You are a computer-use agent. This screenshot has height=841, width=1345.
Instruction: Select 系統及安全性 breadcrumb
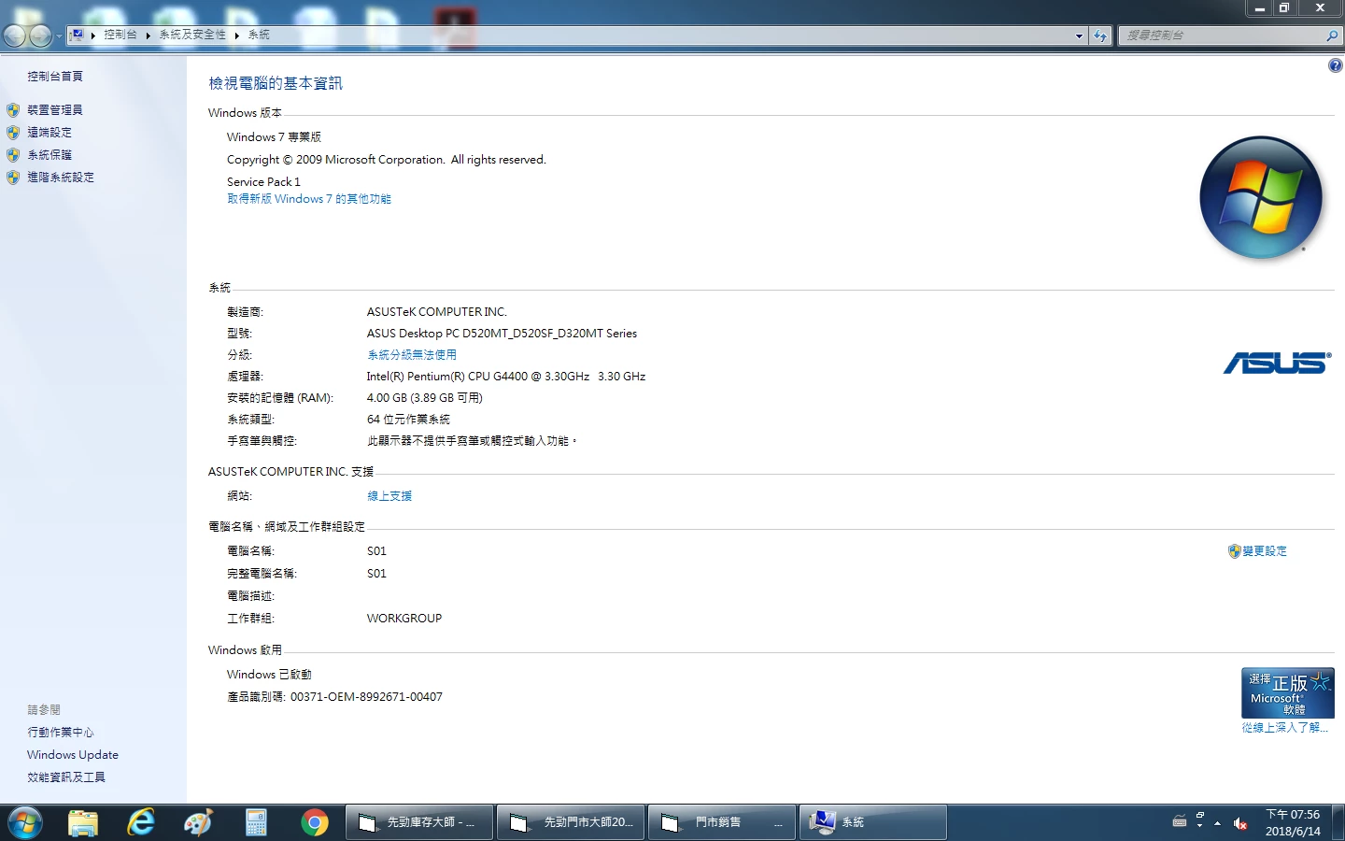point(192,35)
